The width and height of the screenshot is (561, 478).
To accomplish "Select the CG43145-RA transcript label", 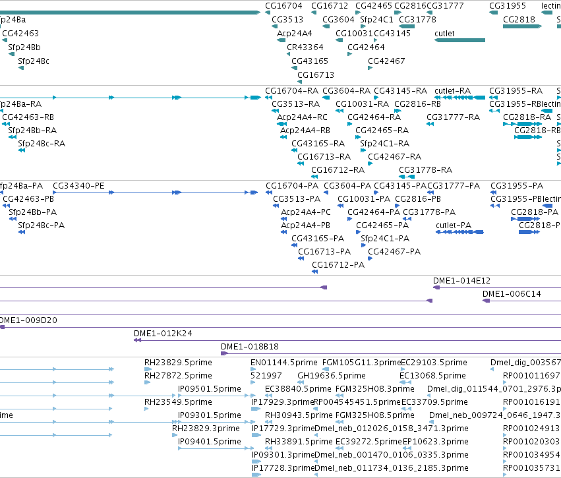I will (x=400, y=91).
